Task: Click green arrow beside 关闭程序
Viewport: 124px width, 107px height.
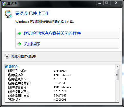Action: coord(20,44)
